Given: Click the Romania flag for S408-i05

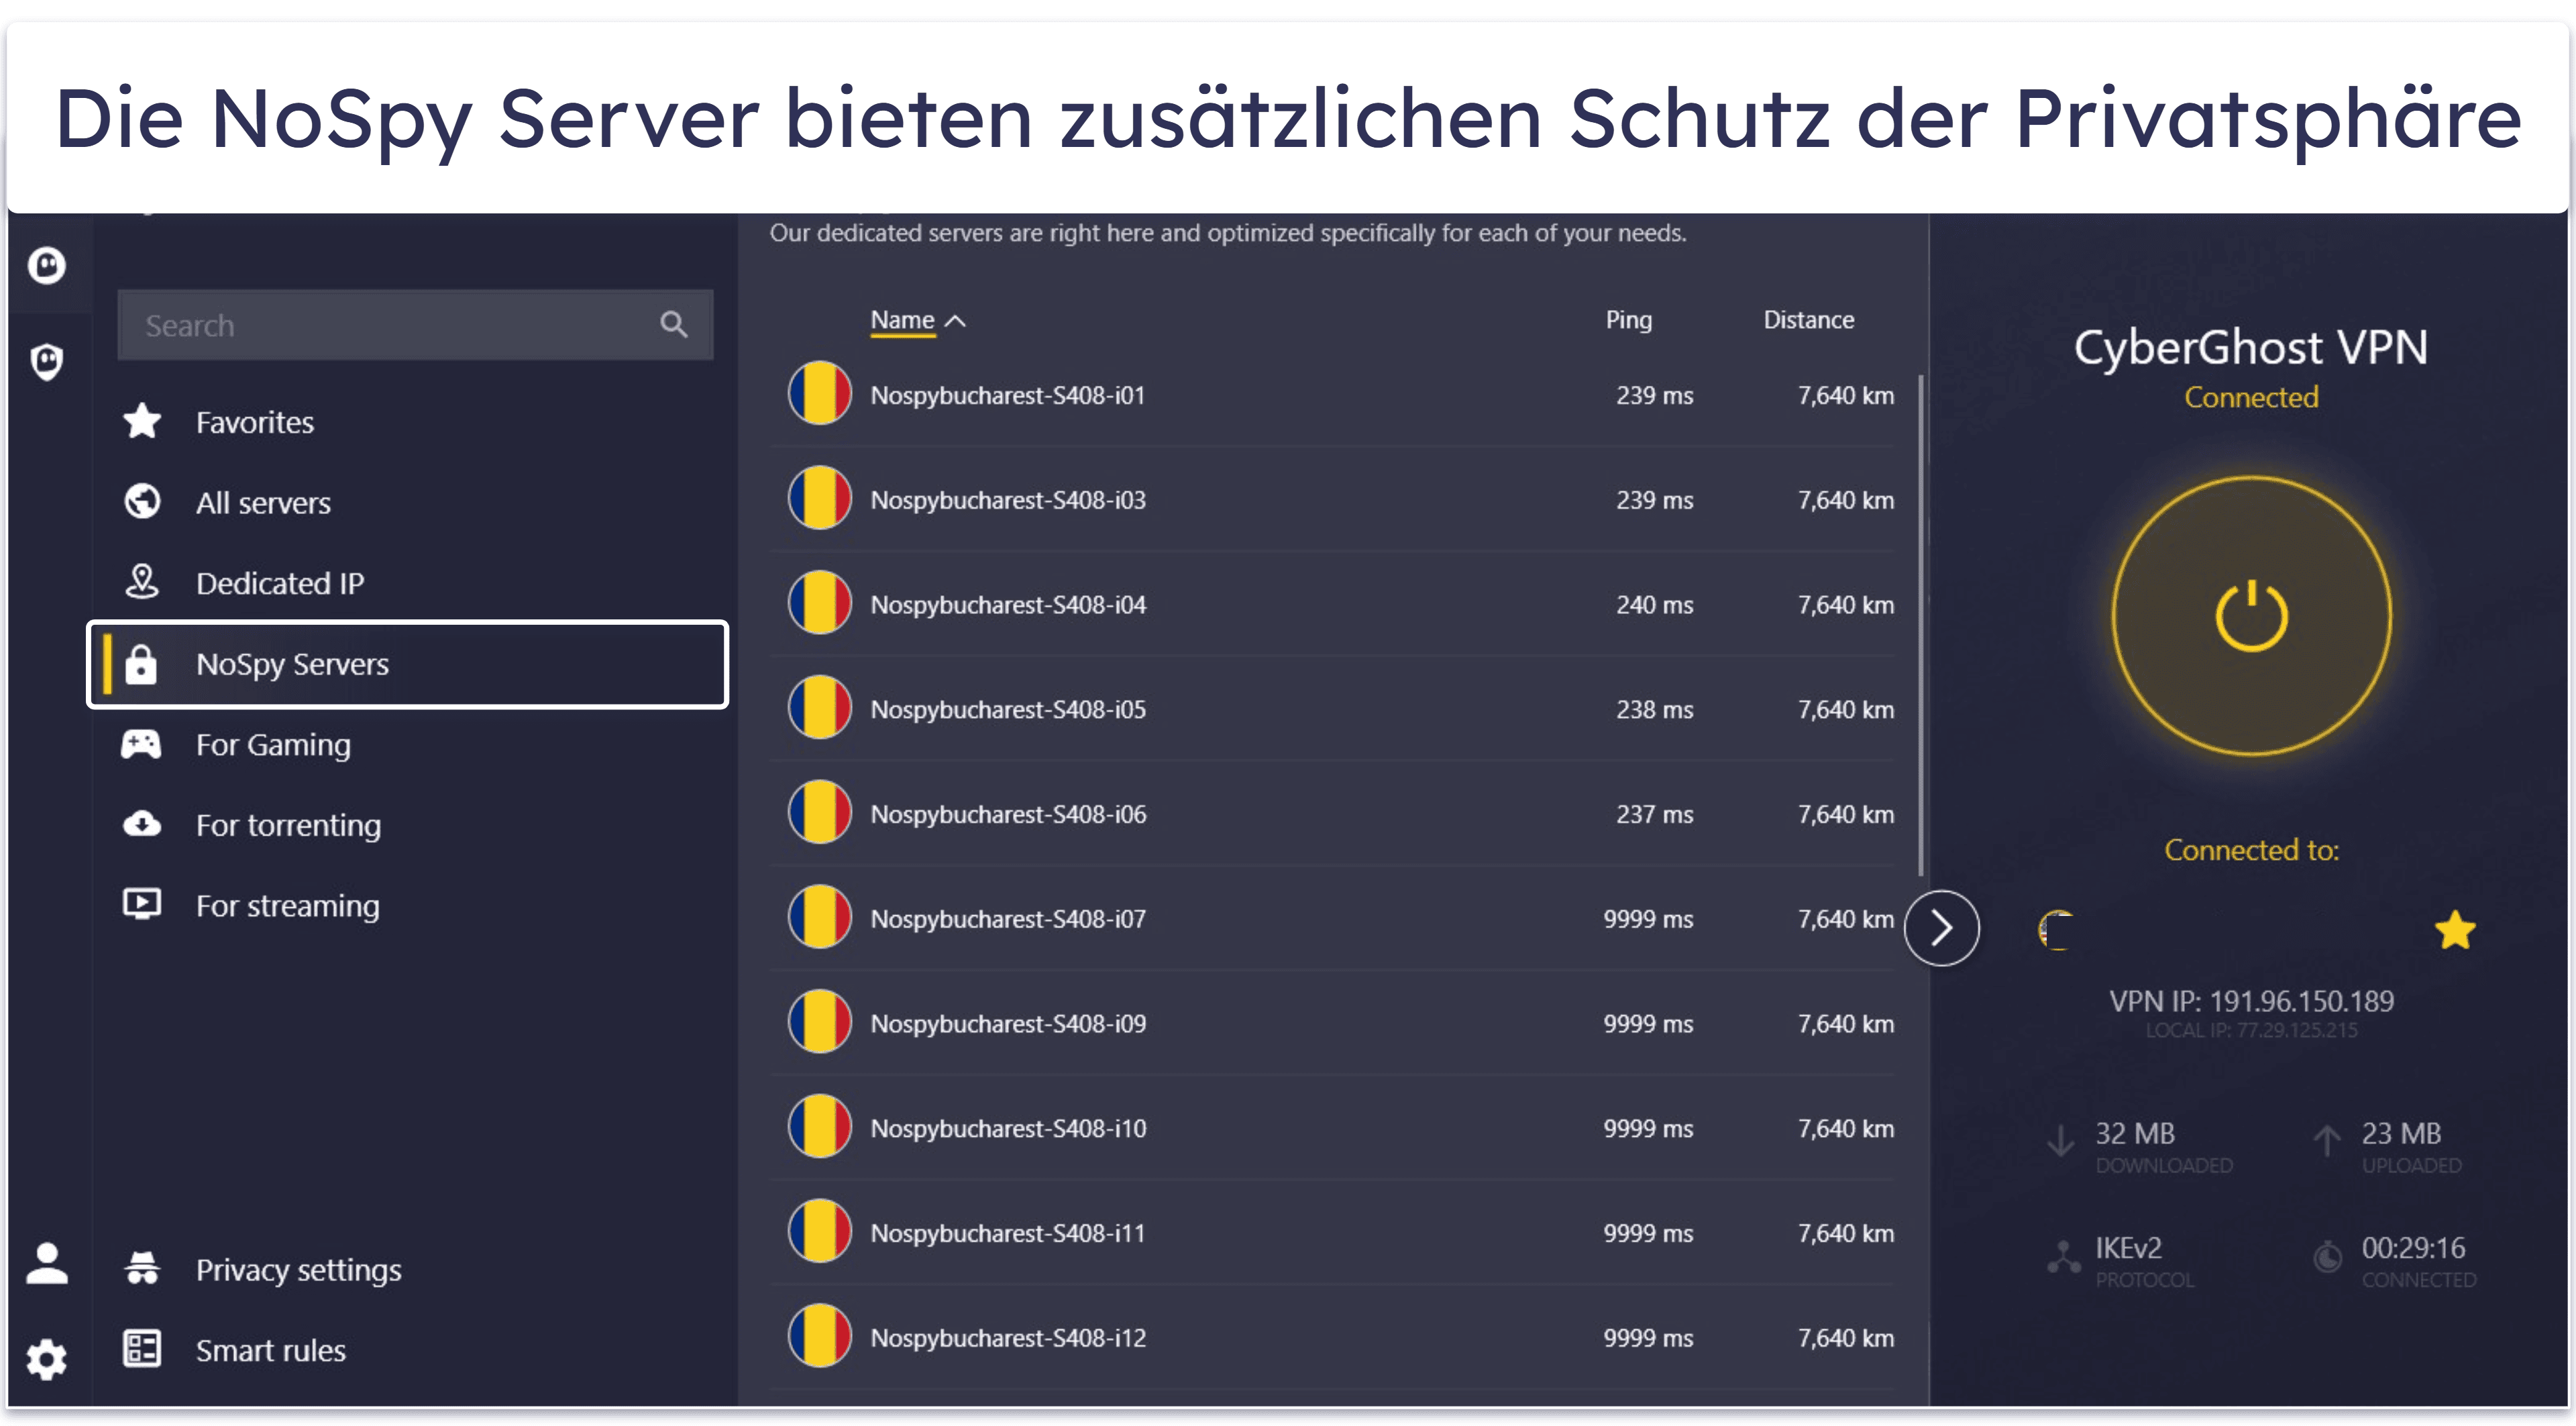Looking at the screenshot, I should click(x=819, y=707).
